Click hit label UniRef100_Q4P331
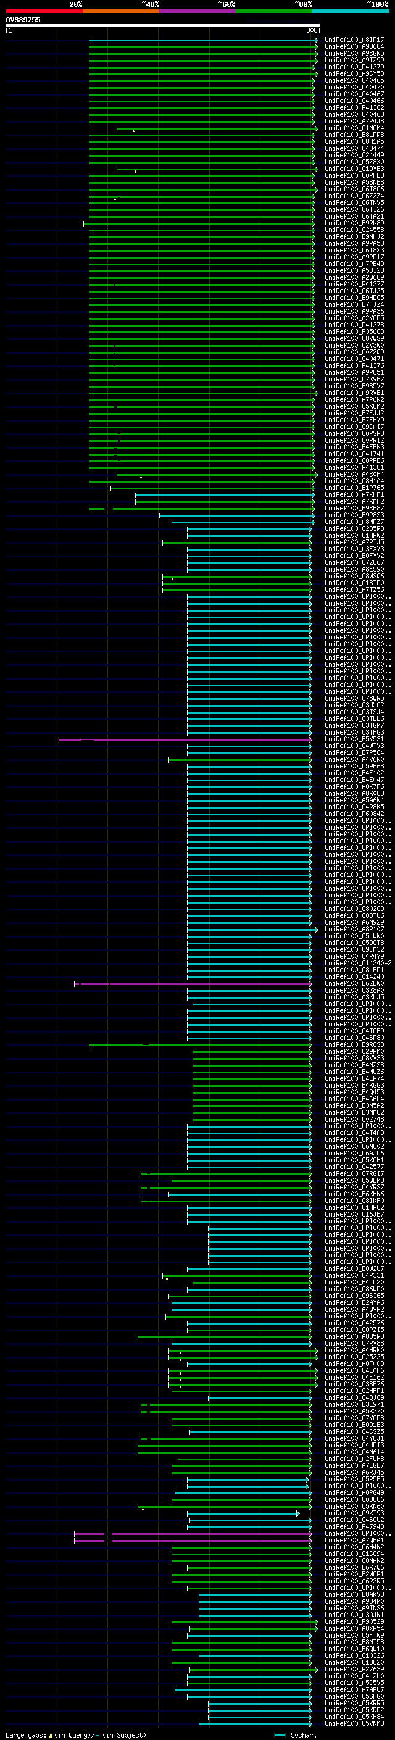 (354, 1275)
